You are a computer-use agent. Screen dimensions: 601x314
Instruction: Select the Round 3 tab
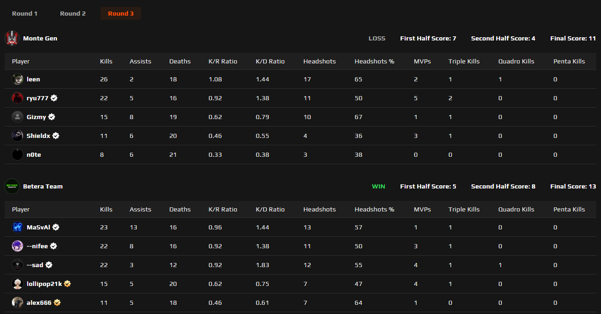[121, 13]
